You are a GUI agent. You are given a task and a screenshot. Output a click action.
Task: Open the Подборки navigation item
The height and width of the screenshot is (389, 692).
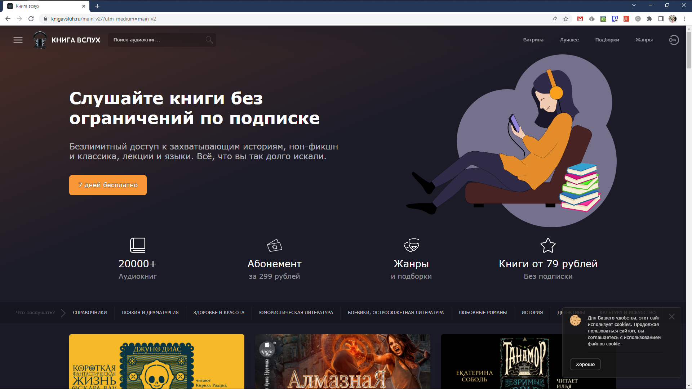point(607,40)
